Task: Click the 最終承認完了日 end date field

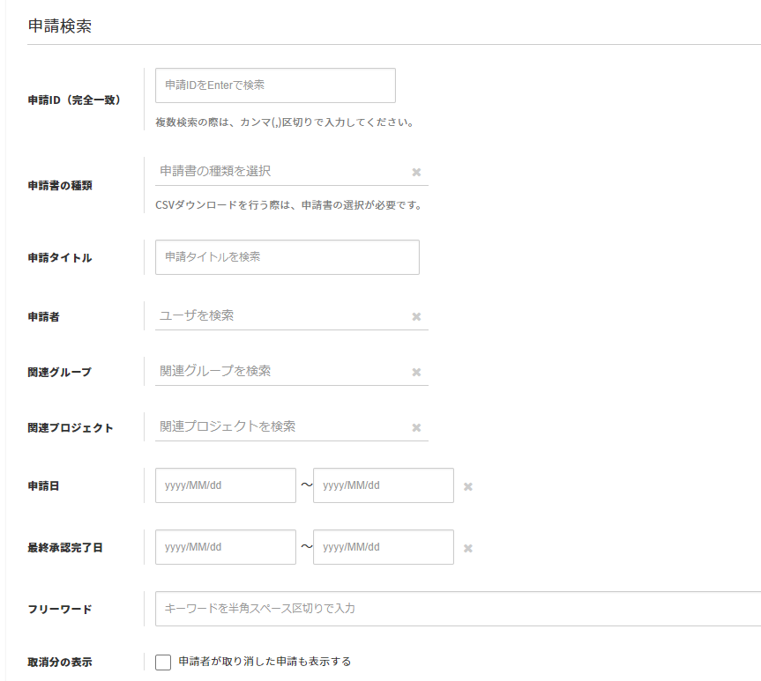Action: click(383, 547)
